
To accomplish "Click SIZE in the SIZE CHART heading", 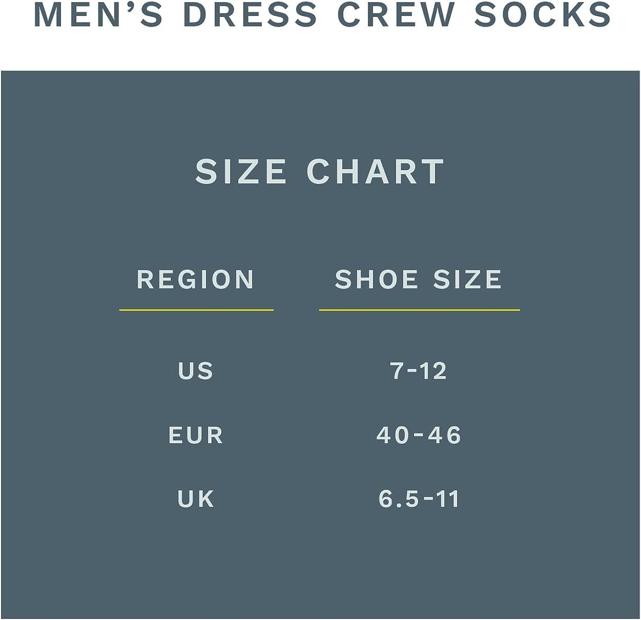I will coord(240,171).
